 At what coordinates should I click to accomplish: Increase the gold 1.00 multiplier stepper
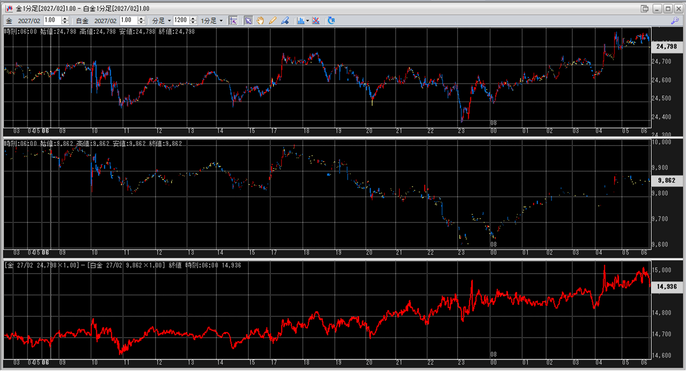point(65,18)
